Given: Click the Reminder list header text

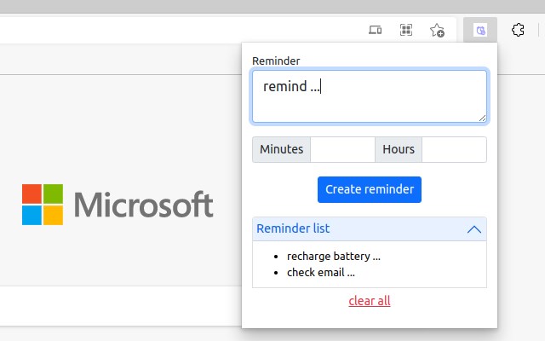Looking at the screenshot, I should tap(293, 228).
